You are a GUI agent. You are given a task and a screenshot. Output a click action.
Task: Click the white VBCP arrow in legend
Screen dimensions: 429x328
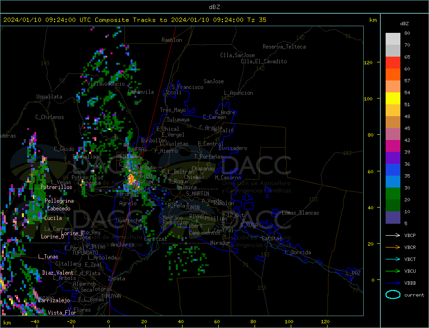(x=393, y=235)
